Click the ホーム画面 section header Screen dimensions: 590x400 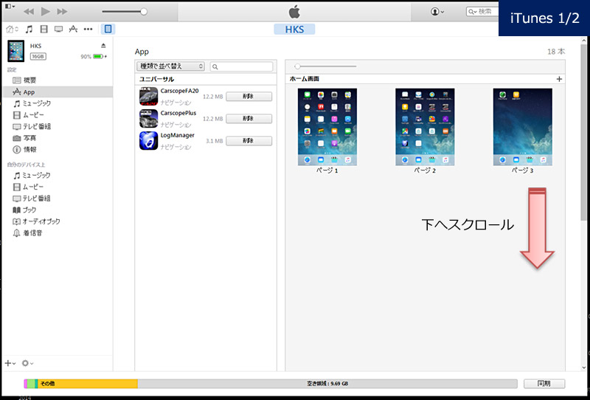(x=305, y=79)
